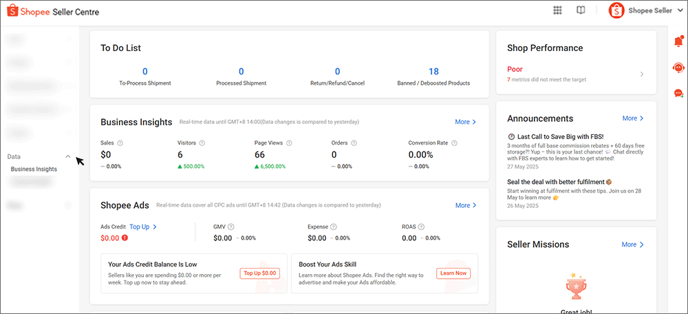Click the GMV info help icon
This screenshot has width=688, height=314.
click(x=230, y=227)
